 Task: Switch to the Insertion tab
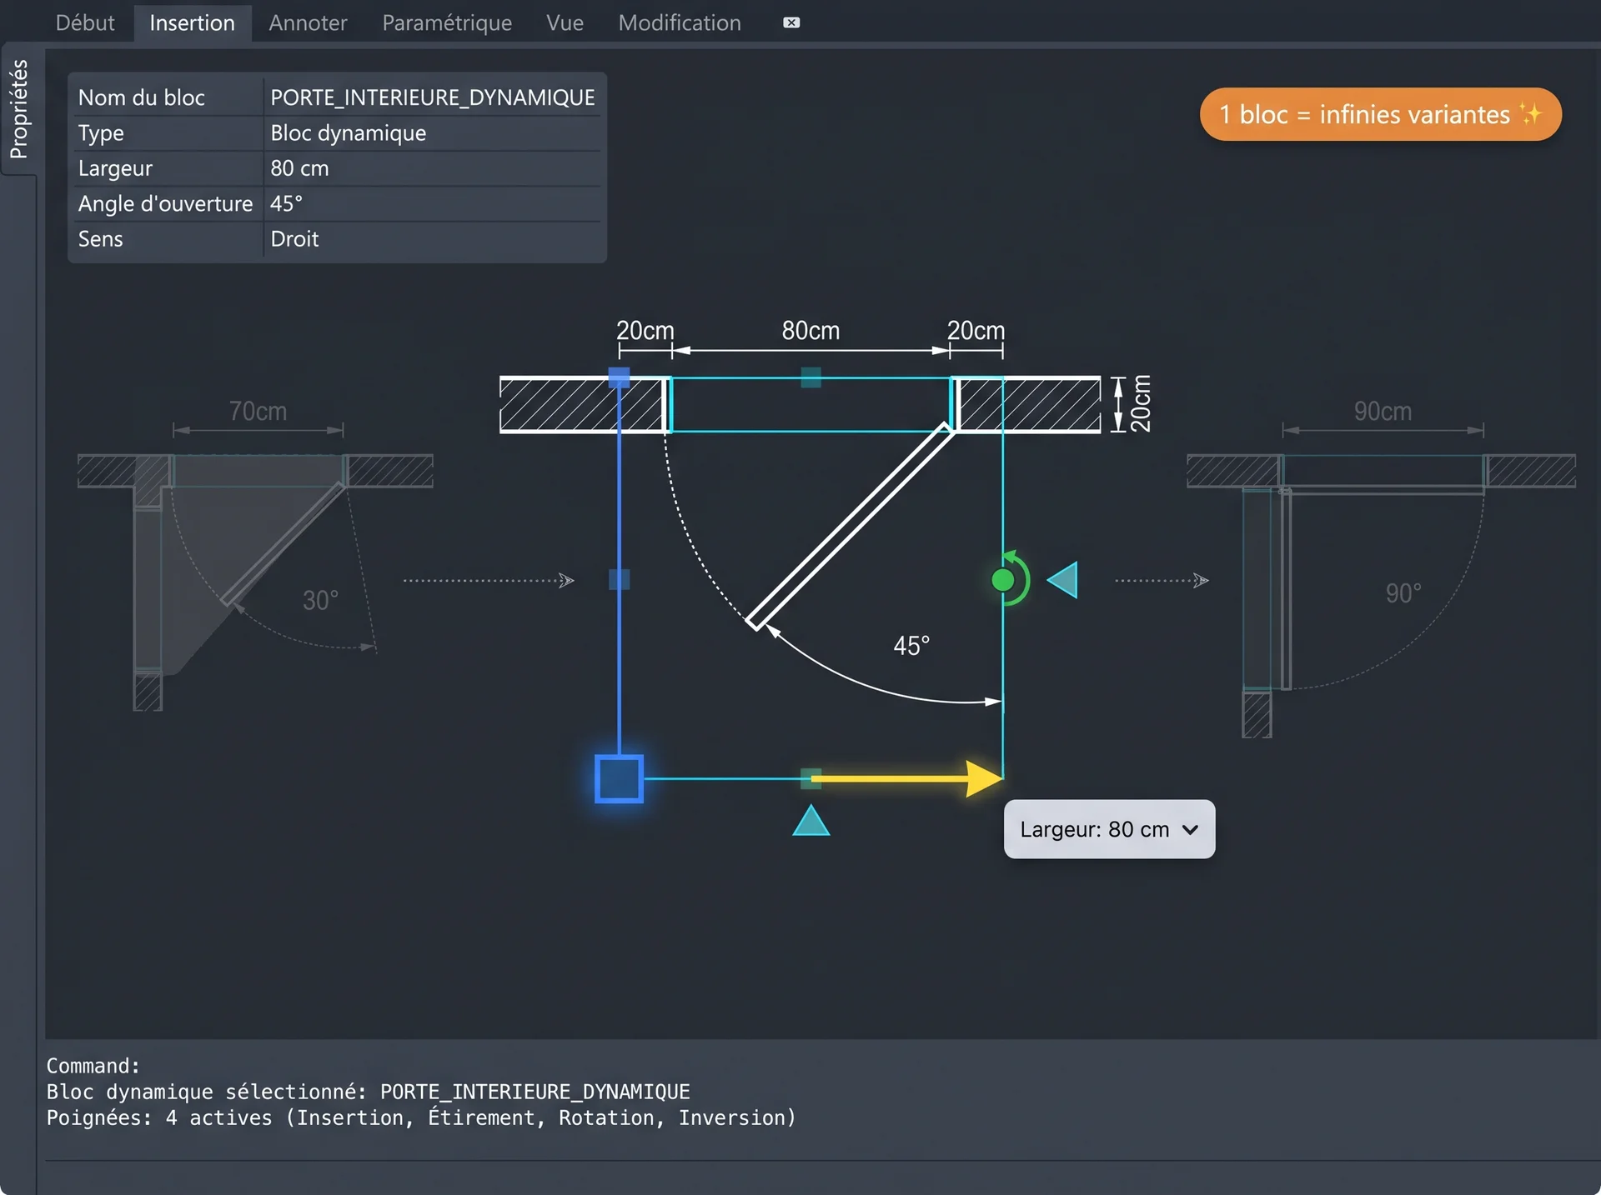[x=192, y=22]
